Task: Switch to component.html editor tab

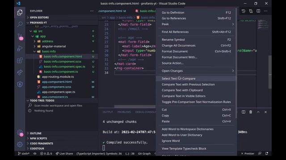Action: (x=112, y=11)
